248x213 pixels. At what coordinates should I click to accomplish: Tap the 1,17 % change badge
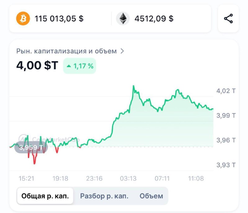coord(80,66)
